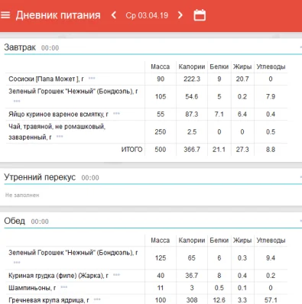Click buckwheat calories 308
Viewport: 302px width, 304px height.
[192, 300]
